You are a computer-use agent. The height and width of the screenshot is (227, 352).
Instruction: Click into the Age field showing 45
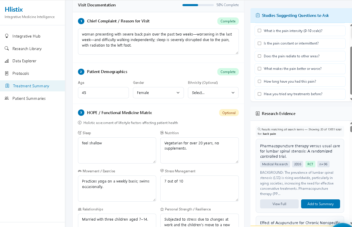(103, 93)
